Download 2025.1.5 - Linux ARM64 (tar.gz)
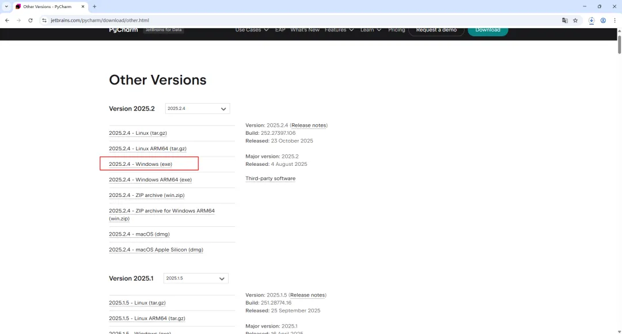This screenshot has width=622, height=334. [147, 318]
